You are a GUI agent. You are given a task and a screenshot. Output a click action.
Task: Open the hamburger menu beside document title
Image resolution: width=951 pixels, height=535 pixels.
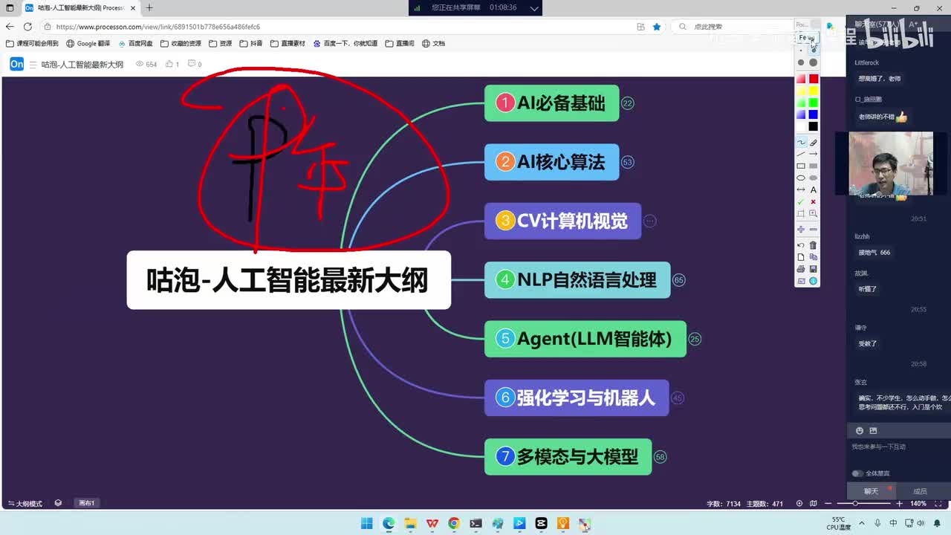pos(33,65)
